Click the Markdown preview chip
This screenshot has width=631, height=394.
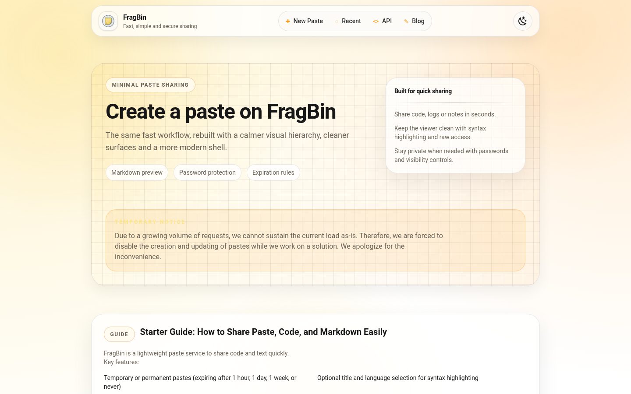click(x=137, y=172)
